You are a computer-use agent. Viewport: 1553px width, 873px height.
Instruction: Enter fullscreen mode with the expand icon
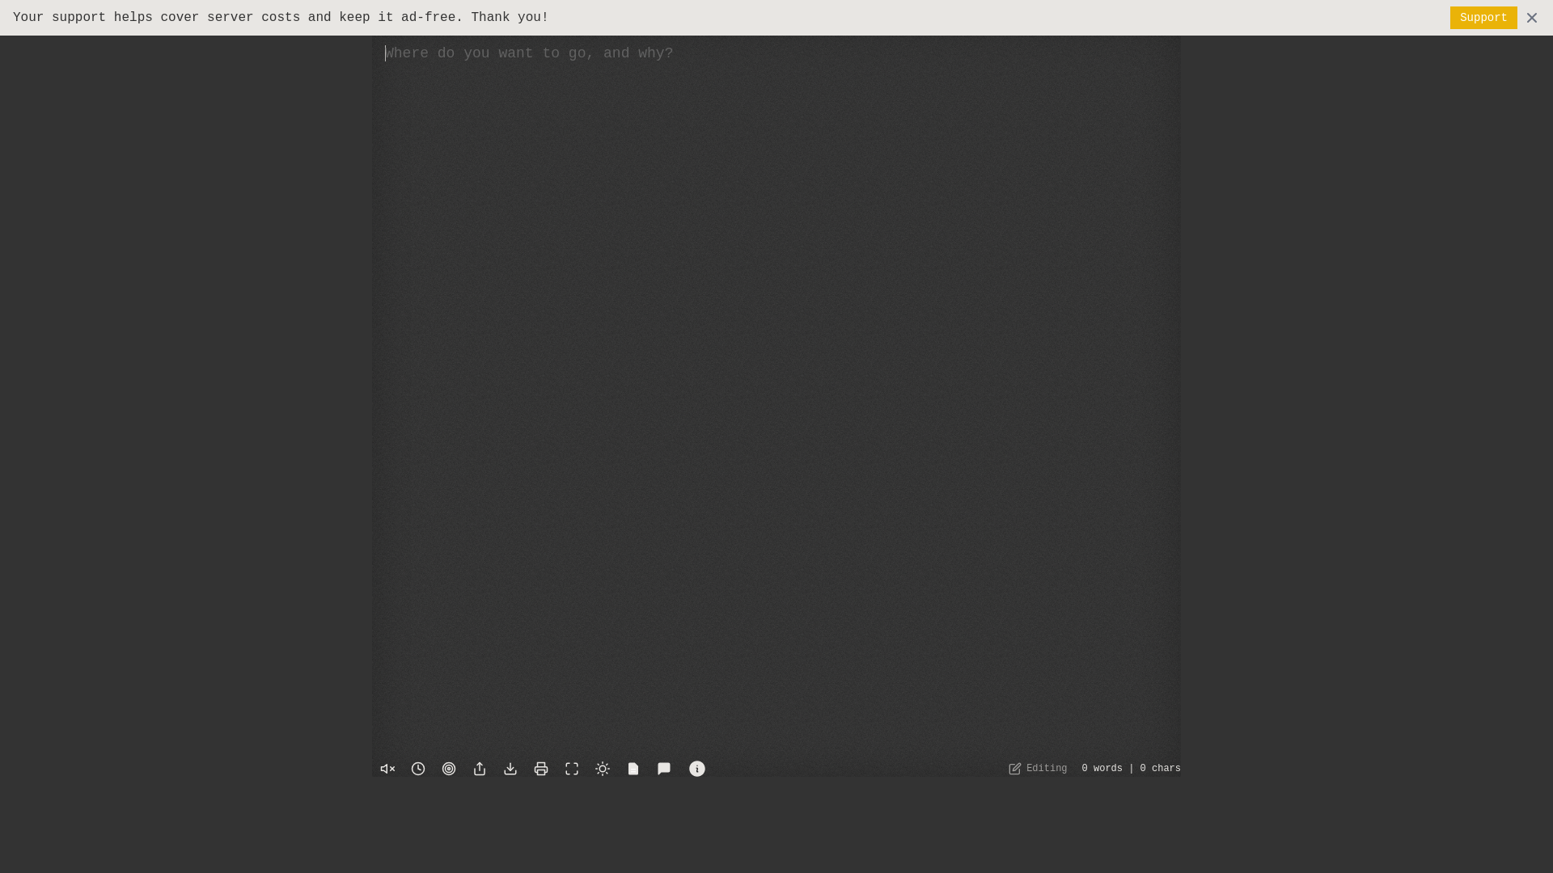tap(572, 769)
